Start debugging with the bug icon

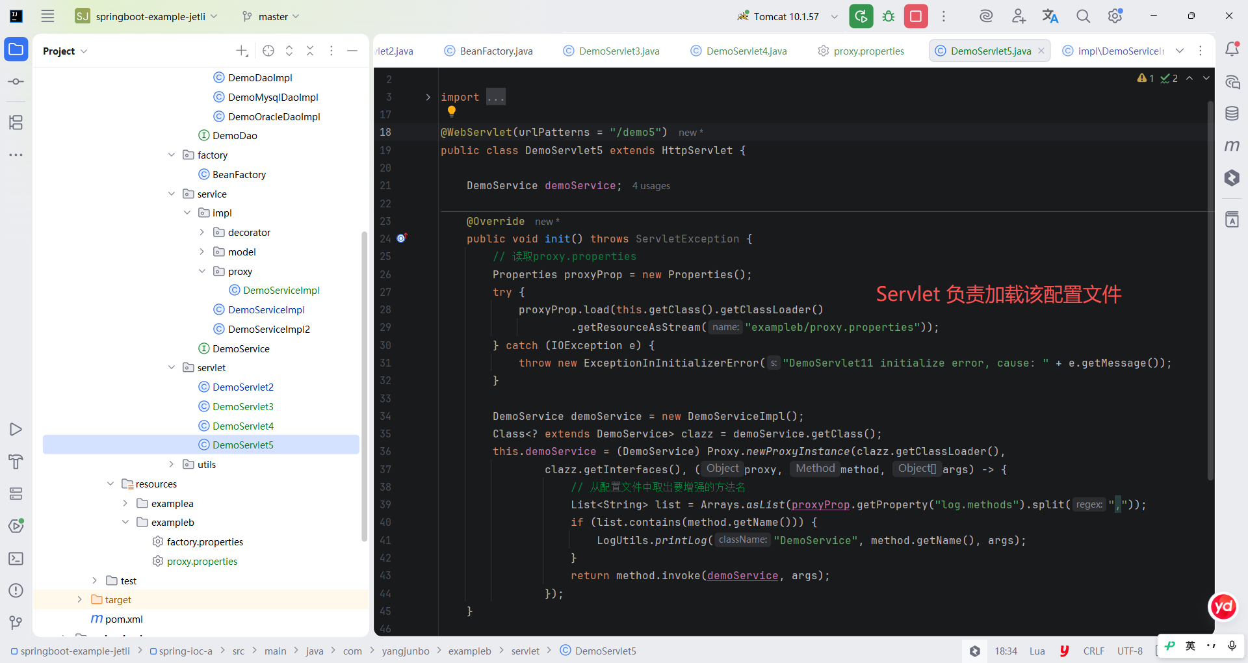pos(889,16)
